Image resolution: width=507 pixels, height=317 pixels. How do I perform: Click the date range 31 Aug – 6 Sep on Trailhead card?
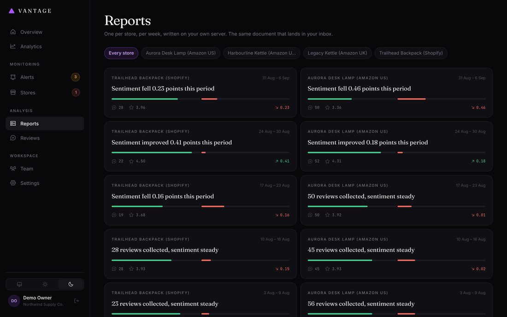(x=276, y=78)
